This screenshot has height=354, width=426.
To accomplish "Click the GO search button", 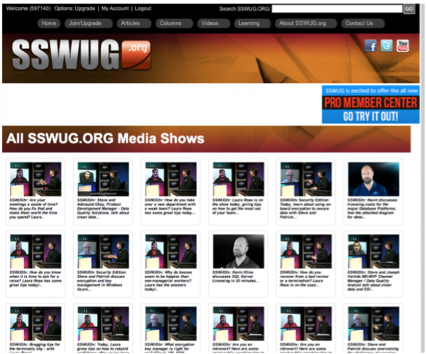I will point(409,9).
